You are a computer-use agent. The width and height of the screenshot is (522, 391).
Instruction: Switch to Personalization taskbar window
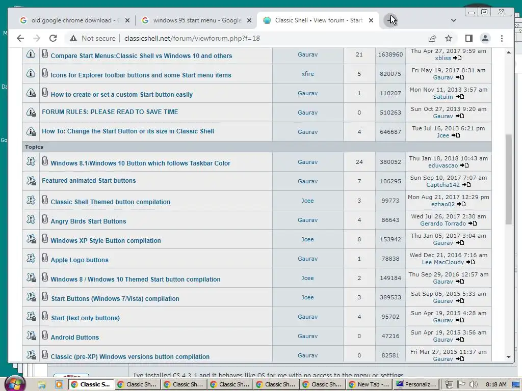416,384
